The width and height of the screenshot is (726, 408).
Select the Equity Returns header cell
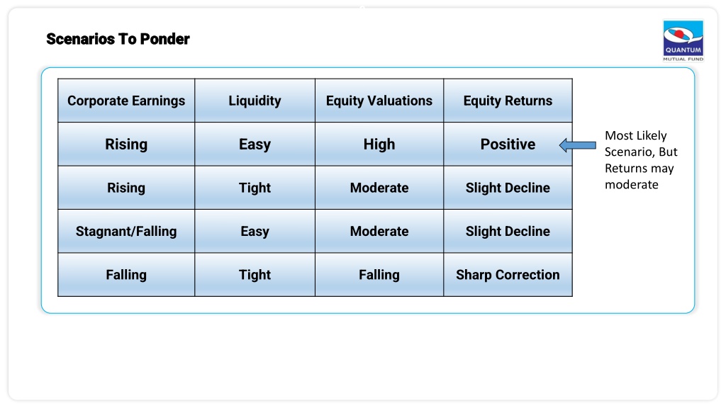pyautogui.click(x=508, y=101)
